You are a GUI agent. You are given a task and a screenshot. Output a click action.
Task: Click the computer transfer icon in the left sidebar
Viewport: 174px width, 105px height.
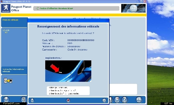tap(8, 80)
